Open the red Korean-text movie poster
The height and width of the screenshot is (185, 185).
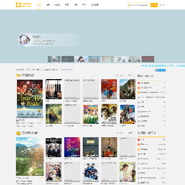(x=109, y=89)
